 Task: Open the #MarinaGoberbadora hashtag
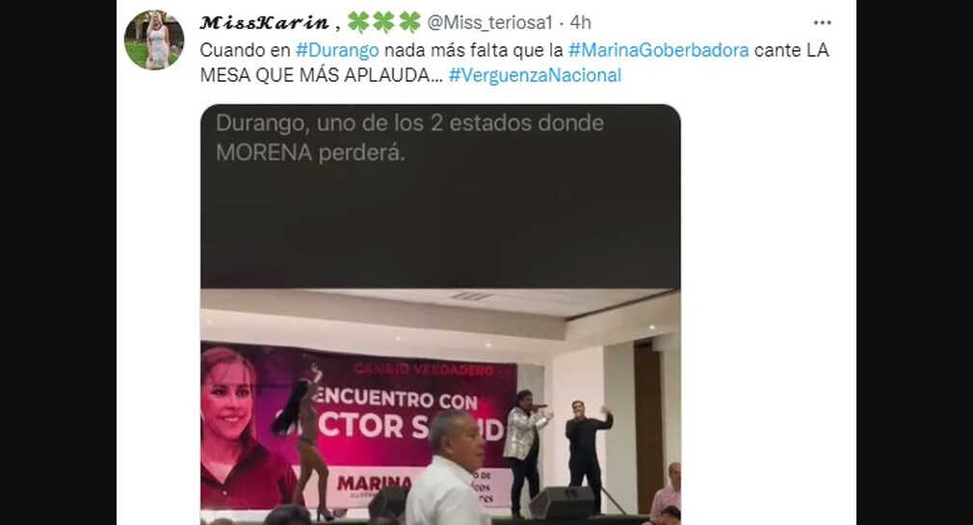click(x=658, y=50)
